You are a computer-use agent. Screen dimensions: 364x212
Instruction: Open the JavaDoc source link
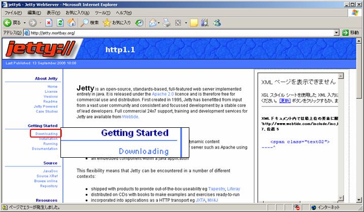(x=50, y=171)
